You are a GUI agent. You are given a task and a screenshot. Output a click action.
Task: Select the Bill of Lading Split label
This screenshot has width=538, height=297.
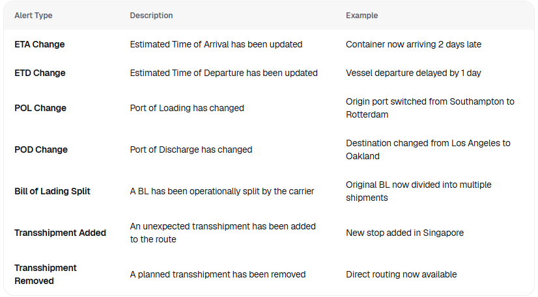52,191
